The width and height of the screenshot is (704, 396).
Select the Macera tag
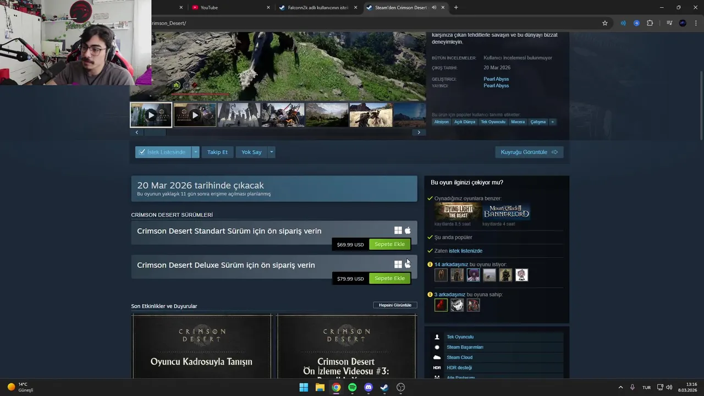(518, 122)
